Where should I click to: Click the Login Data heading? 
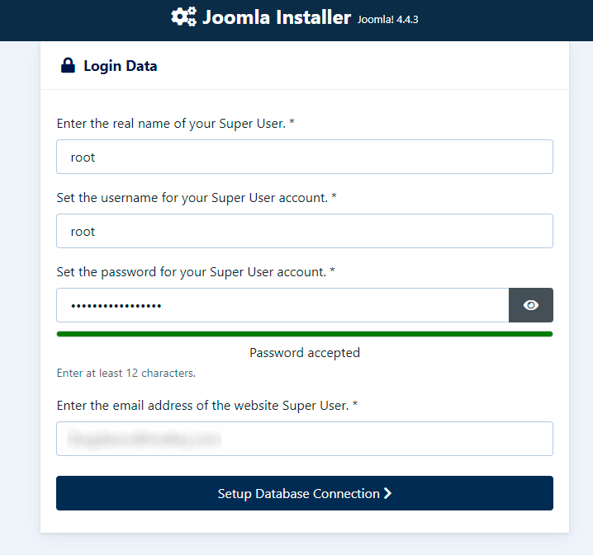(120, 66)
